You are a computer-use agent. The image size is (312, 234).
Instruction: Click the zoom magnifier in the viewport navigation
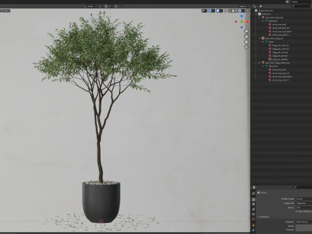pos(246,31)
